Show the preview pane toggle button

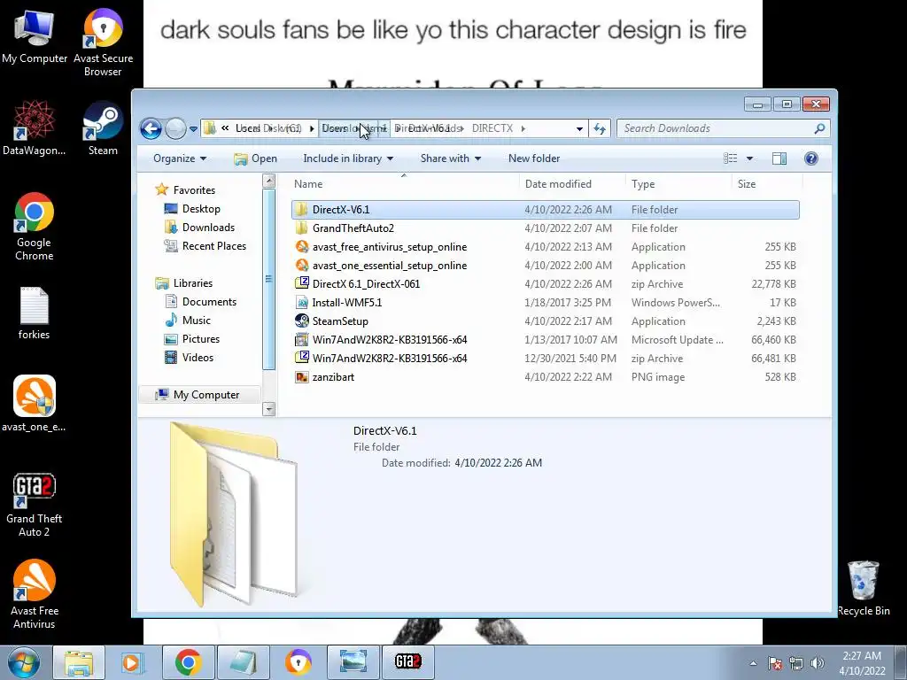coord(779,158)
